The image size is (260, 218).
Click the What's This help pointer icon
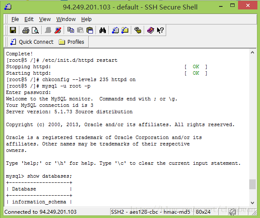pos(160,30)
